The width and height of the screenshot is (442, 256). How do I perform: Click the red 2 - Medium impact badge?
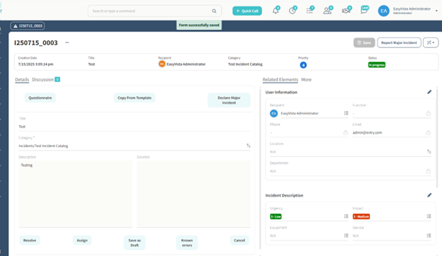click(x=361, y=216)
